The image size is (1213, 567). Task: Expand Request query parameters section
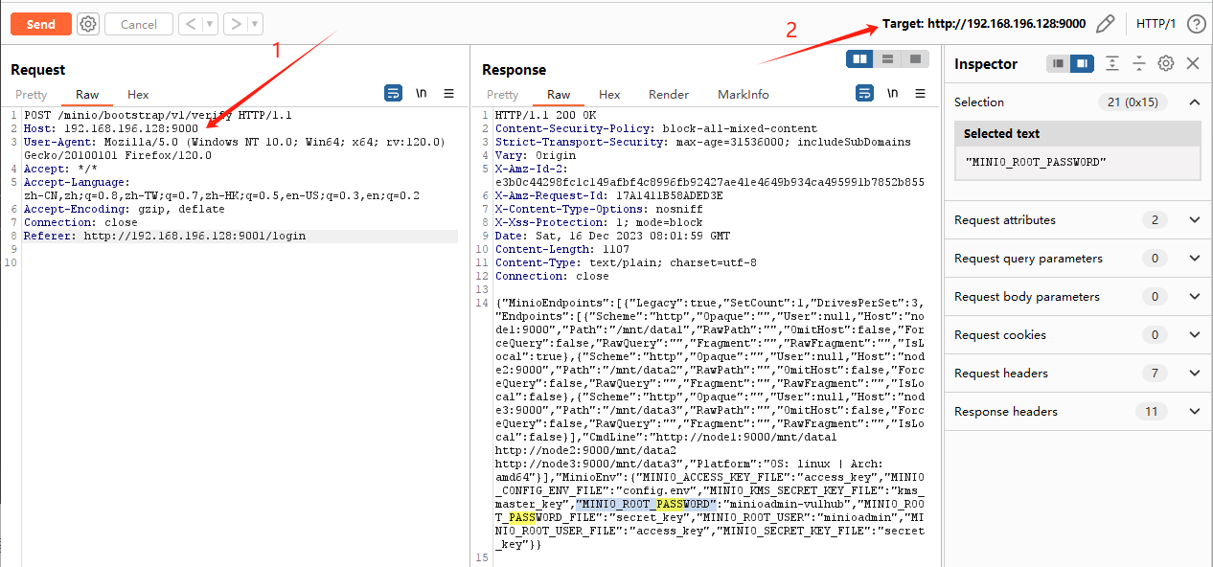click(1194, 259)
